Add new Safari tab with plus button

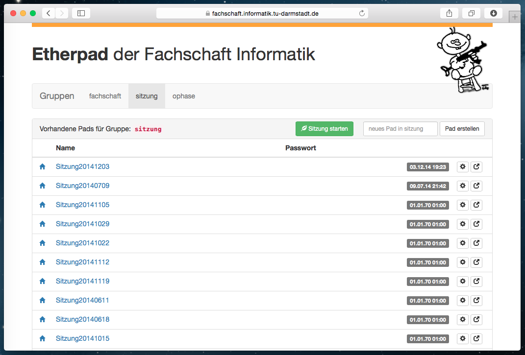click(x=515, y=17)
